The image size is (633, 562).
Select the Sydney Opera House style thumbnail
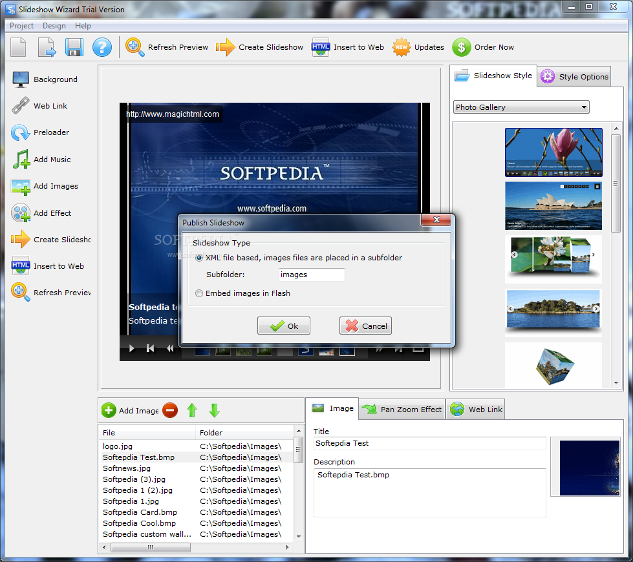553,206
